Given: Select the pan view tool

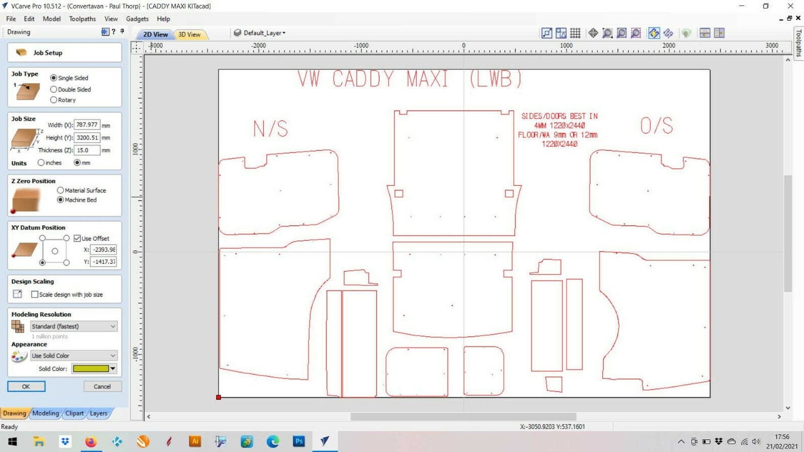Looking at the screenshot, I should [593, 33].
